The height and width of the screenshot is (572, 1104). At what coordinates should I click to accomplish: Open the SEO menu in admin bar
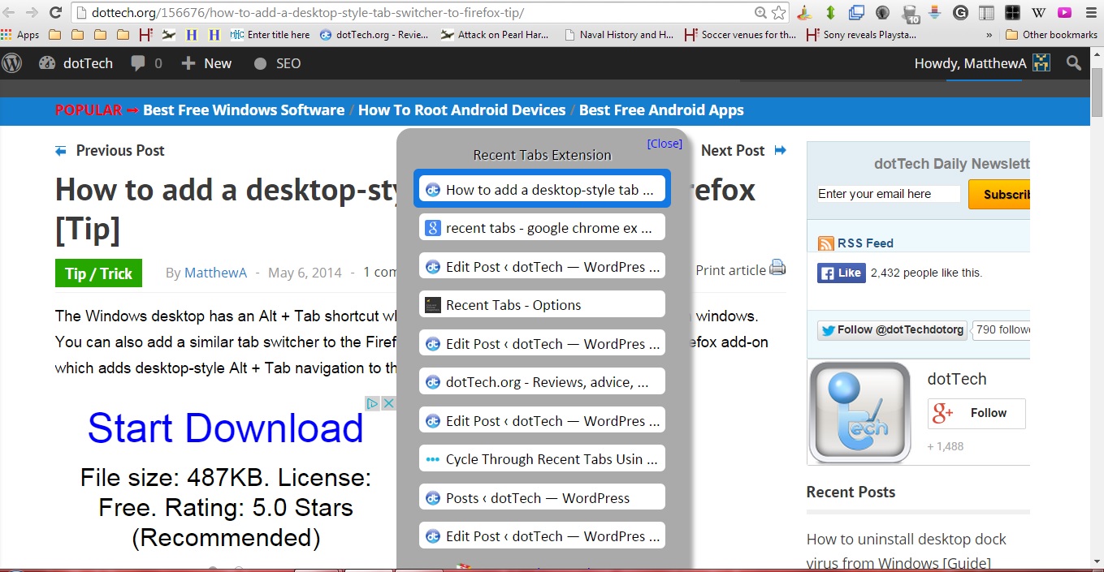coord(277,63)
